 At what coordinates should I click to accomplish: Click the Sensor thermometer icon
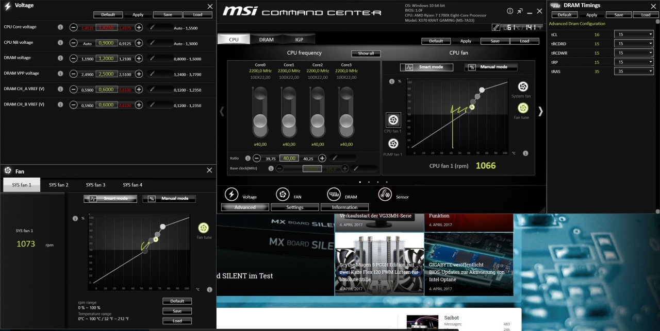click(x=385, y=194)
